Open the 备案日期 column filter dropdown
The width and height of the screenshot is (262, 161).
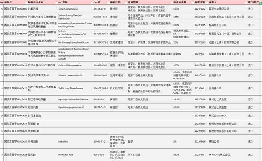pos(207,3)
